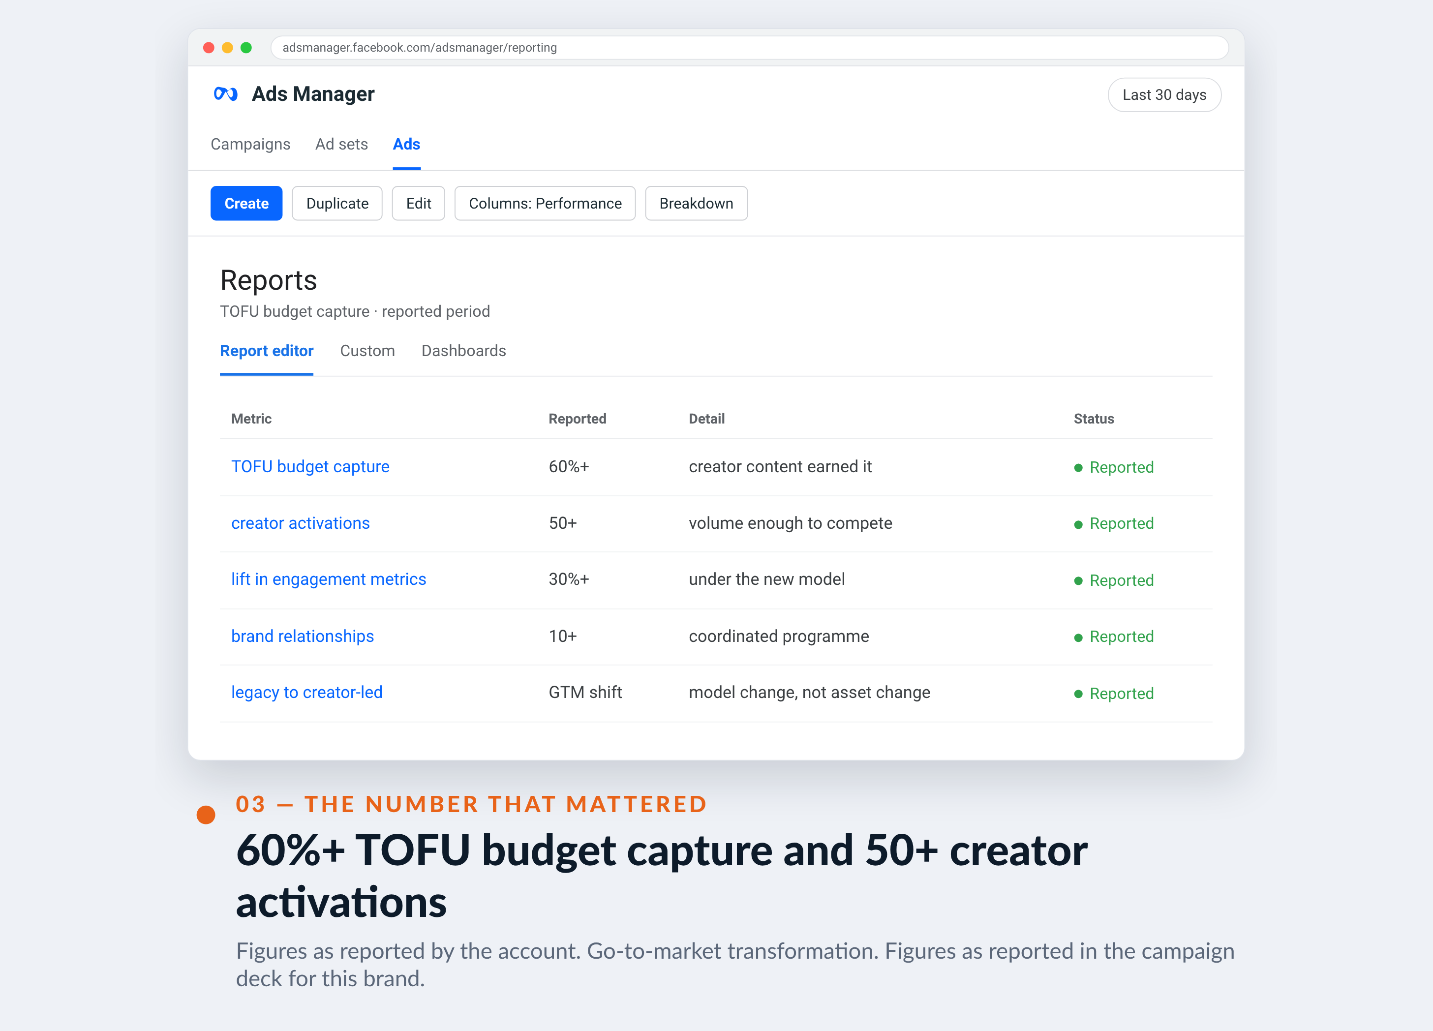Click 'under the new model' detail
The image size is (1433, 1031).
(766, 579)
